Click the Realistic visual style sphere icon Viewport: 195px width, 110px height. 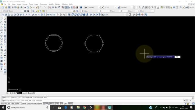pyautogui.click(x=142, y=15)
